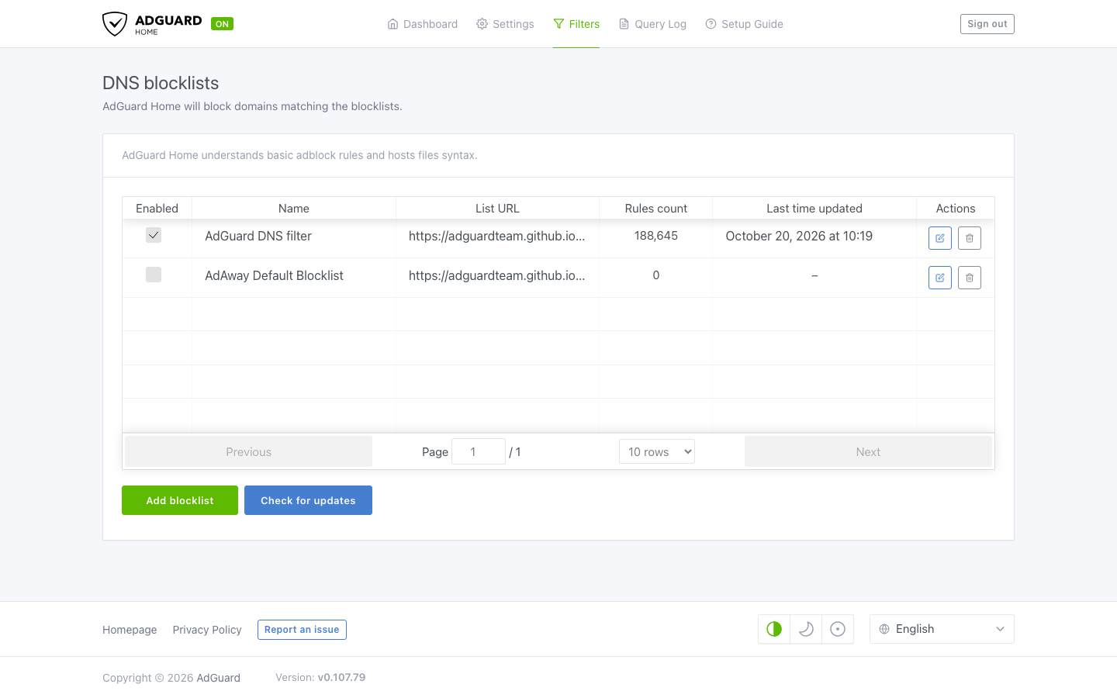Open the Setup Guide tab
Screen dimensions: 1117x698
click(744, 24)
